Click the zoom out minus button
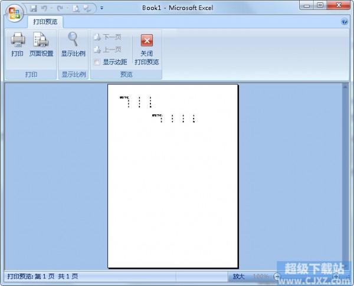Viewport: 354px width, 286px height. (x=277, y=276)
